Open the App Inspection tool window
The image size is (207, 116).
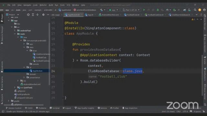(x=130, y=108)
